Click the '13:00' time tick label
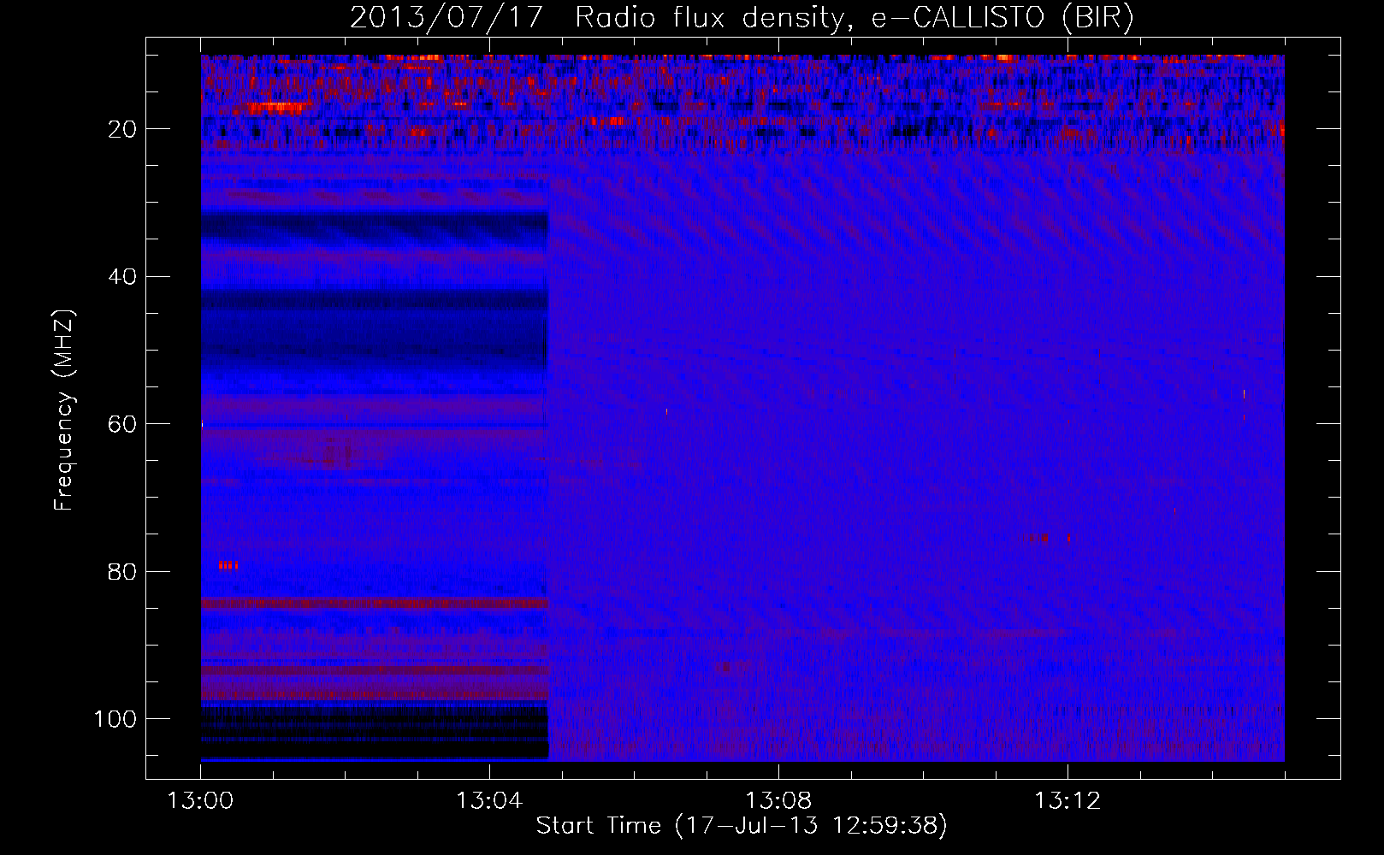This screenshot has height=855, width=1384. (x=201, y=801)
